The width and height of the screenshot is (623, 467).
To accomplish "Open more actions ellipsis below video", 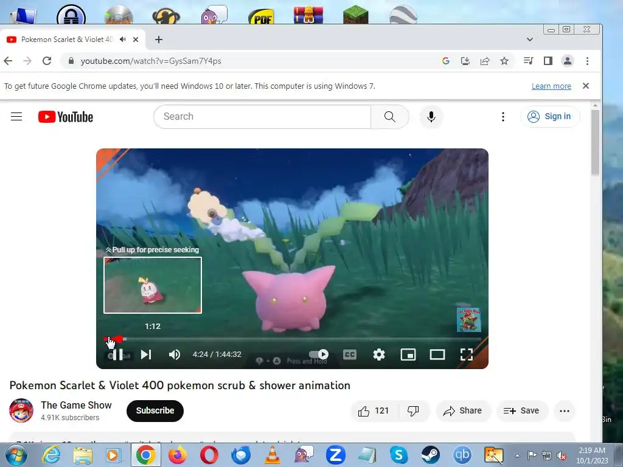I will tap(565, 410).
